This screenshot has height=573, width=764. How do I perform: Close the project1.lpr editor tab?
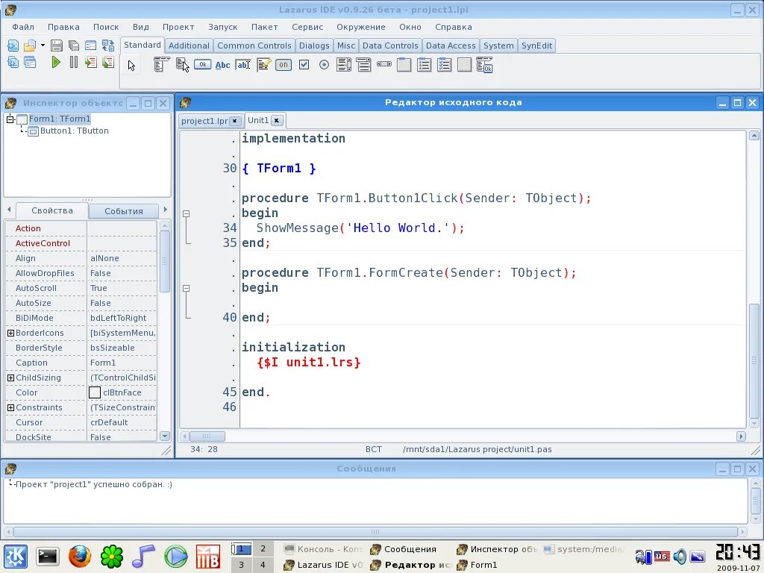pos(235,121)
